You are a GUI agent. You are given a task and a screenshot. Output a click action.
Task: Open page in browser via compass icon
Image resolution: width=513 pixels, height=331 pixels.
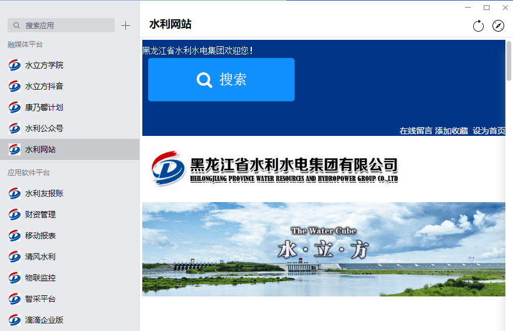498,26
